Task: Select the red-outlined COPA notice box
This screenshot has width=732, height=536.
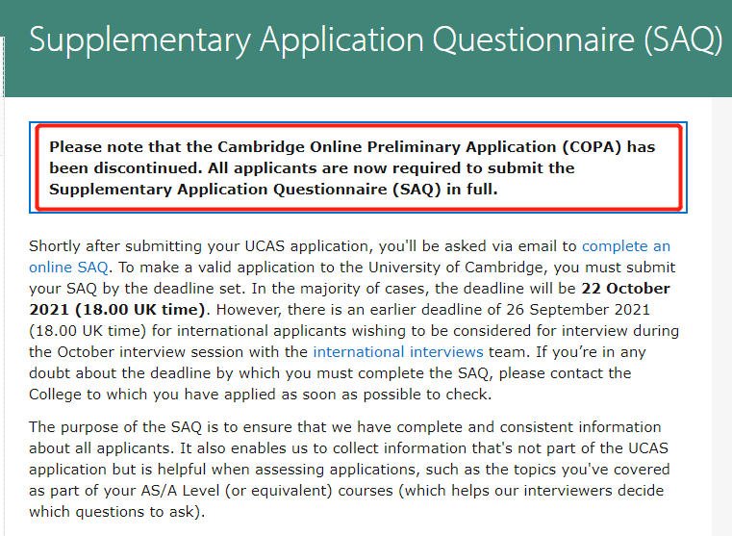Action: click(x=359, y=167)
